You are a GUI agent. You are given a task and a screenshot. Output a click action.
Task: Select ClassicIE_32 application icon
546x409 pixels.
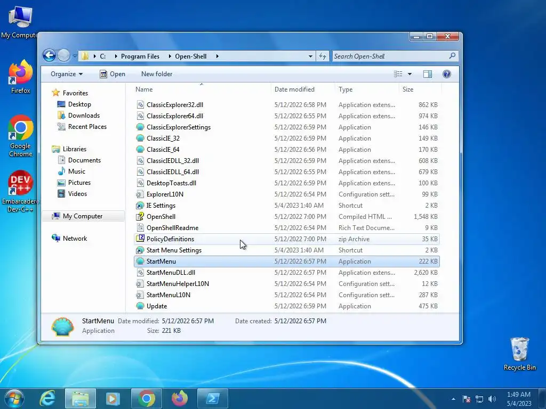click(140, 138)
